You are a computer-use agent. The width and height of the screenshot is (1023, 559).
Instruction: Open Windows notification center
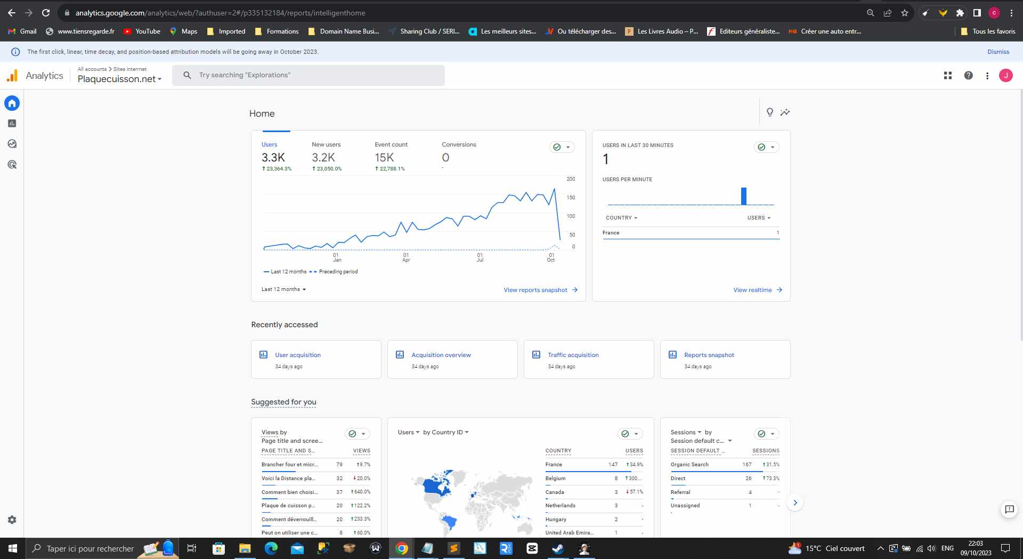coord(1005,548)
